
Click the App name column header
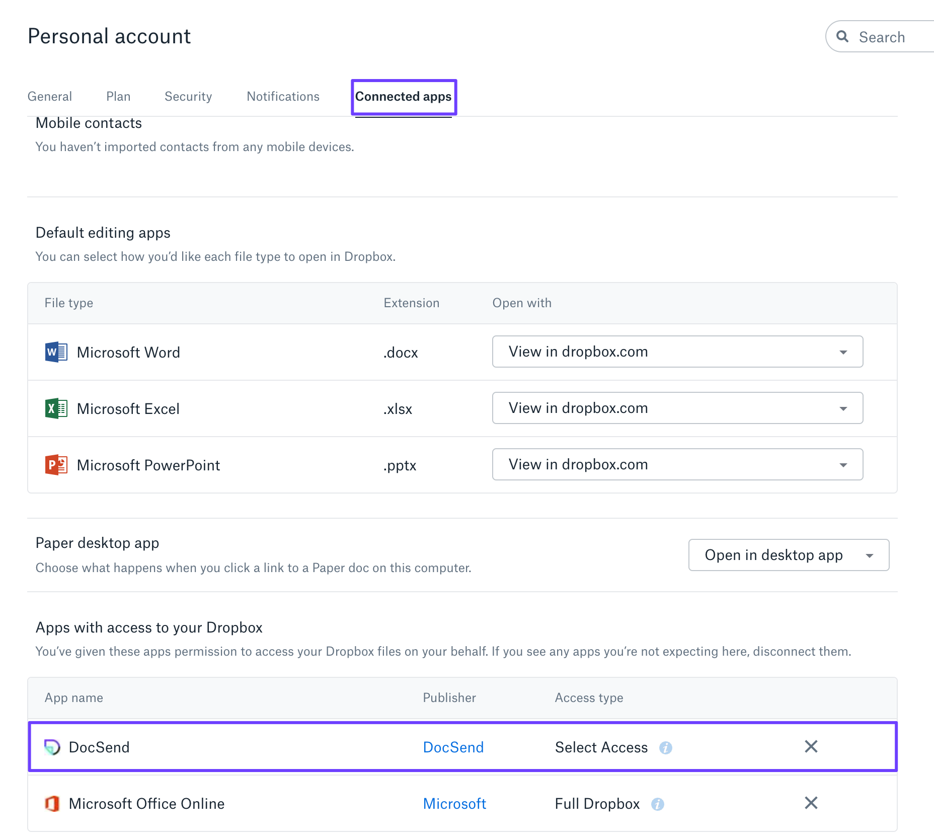click(73, 697)
